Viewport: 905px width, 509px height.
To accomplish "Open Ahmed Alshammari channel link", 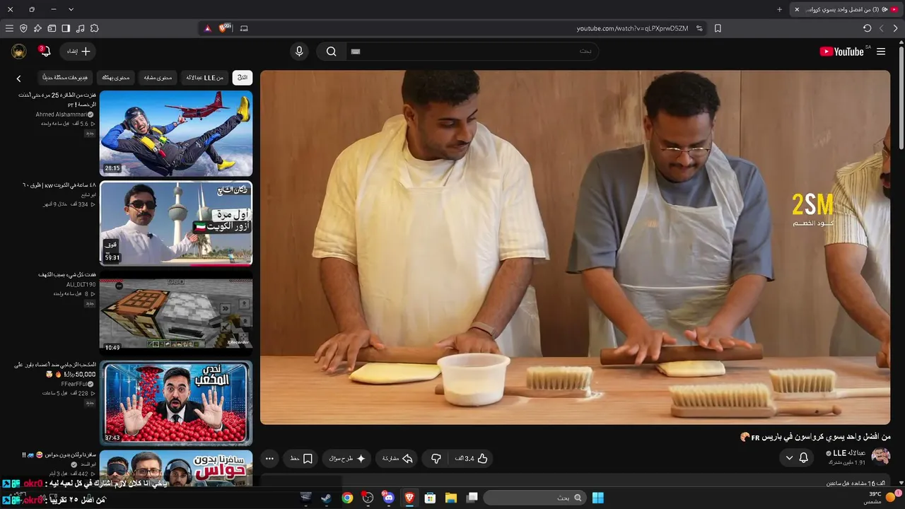I will pyautogui.click(x=62, y=115).
